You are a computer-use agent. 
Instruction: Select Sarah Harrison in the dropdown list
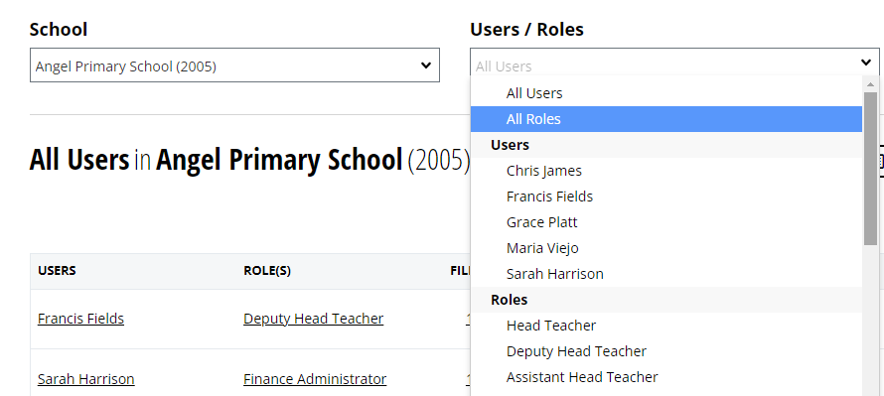[666, 274]
